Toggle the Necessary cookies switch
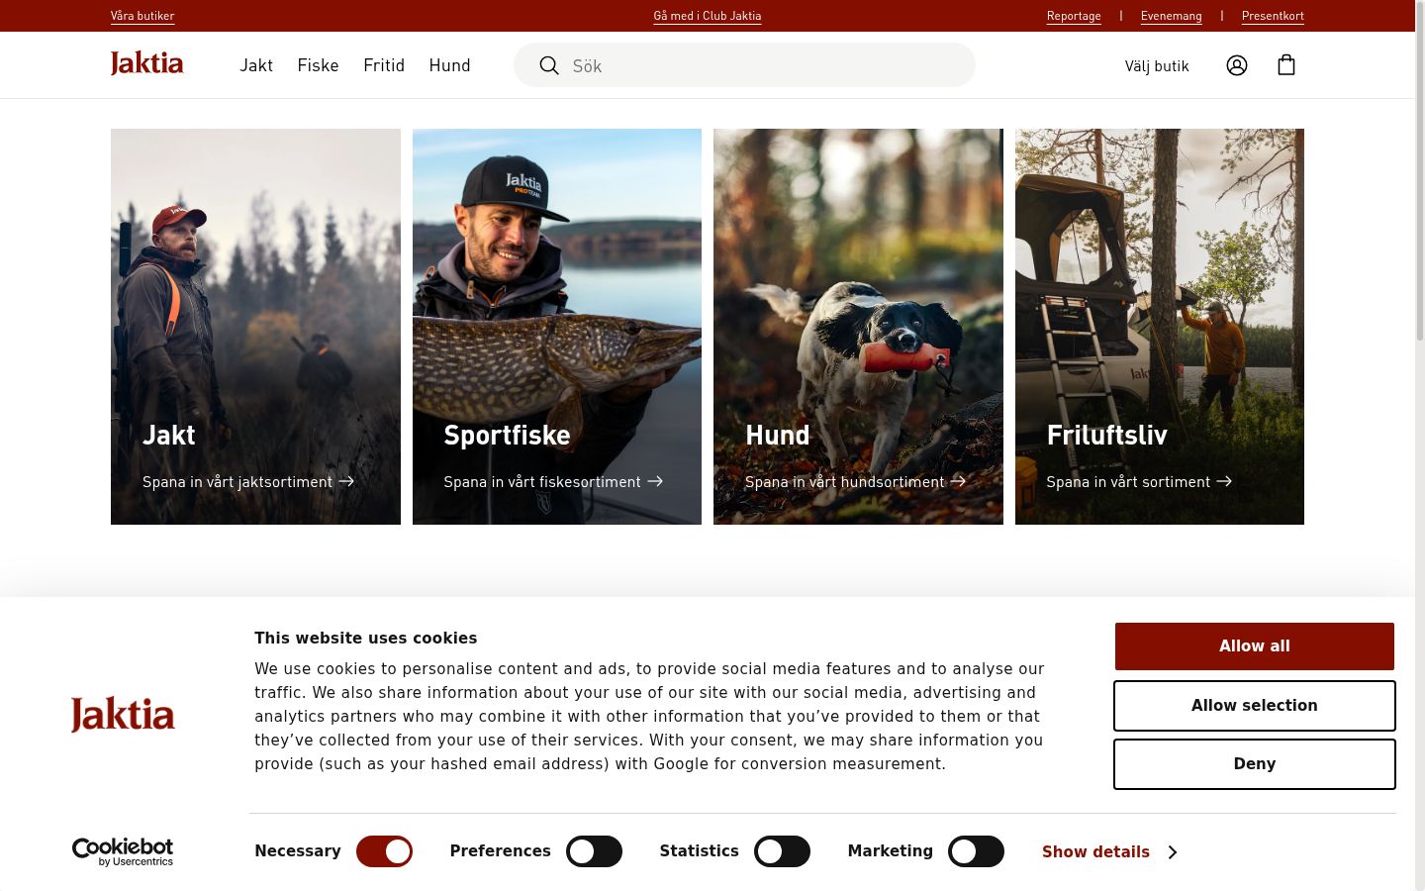Screen dimensions: 1425x891 pos(384,851)
